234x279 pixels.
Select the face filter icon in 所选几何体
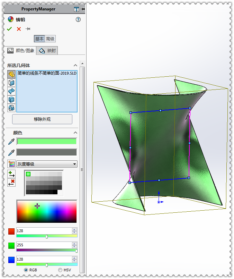(11, 83)
